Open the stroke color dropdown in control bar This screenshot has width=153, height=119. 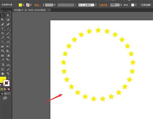pyautogui.click(x=31, y=5)
